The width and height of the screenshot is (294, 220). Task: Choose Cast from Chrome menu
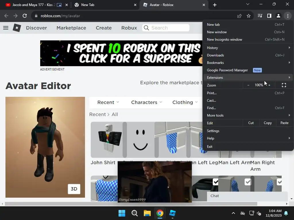pos(248,101)
